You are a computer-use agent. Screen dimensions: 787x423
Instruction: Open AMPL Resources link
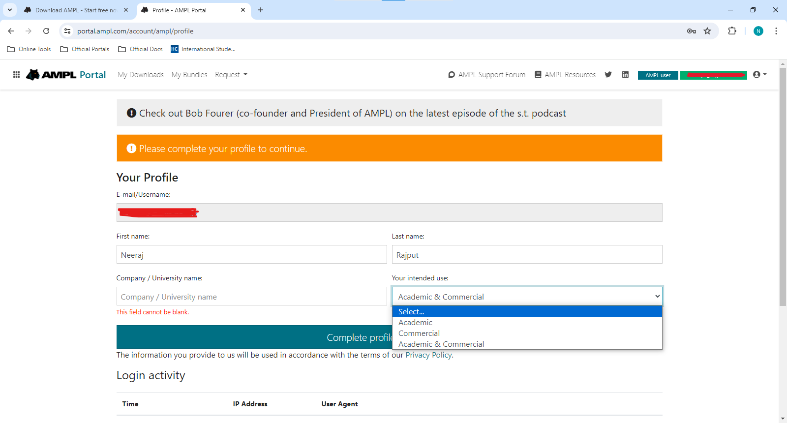[x=565, y=75]
